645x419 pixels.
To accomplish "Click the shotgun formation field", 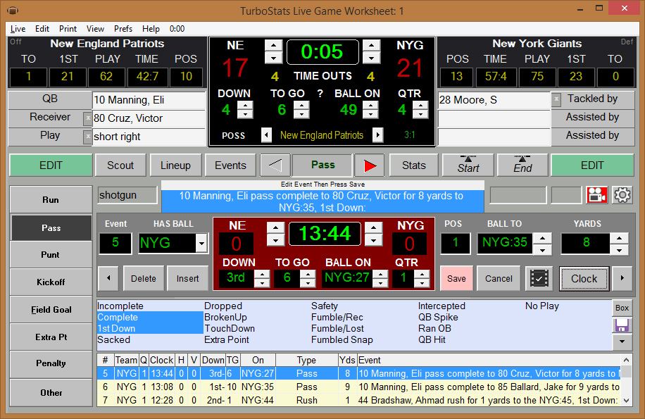I will (x=127, y=195).
